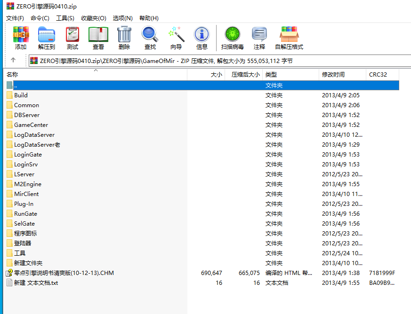Open 注释 (Comment) toolbar icon
This screenshot has height=314, width=411.
(x=259, y=34)
